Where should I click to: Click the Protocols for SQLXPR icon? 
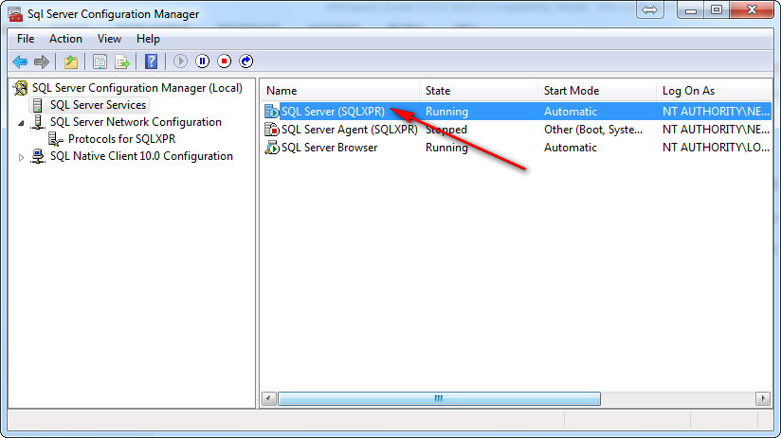point(55,139)
